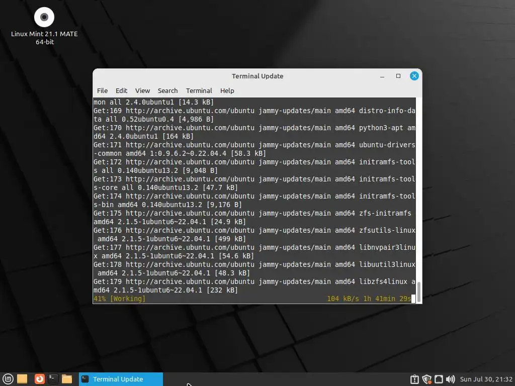This screenshot has width=515, height=386.
Task: Click the 'Get:177' libnvpair3linux line
Action: click(254, 247)
